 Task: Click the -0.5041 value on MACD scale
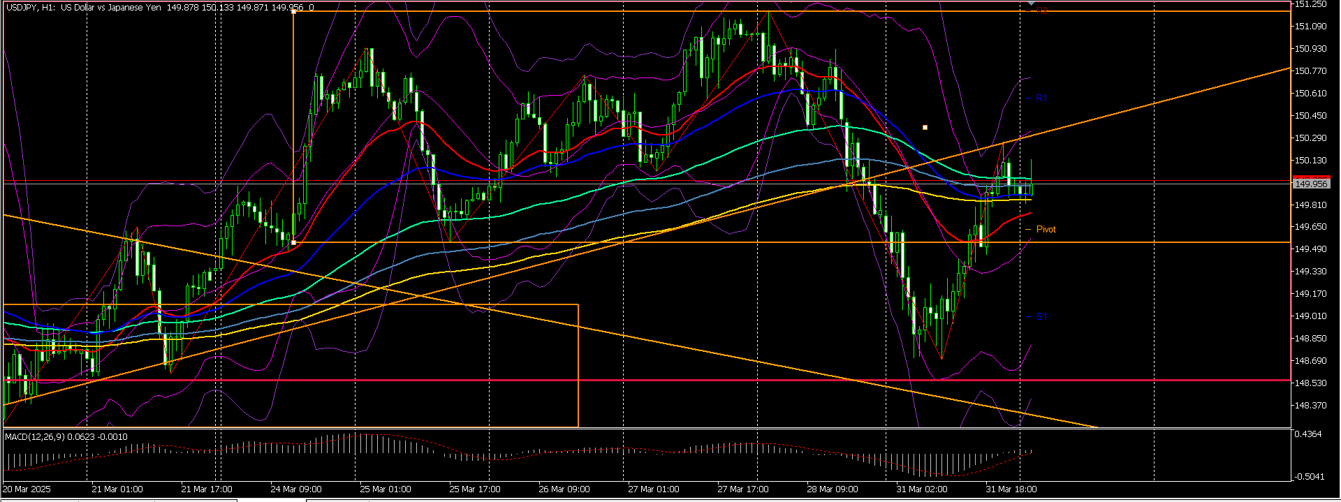(1309, 477)
